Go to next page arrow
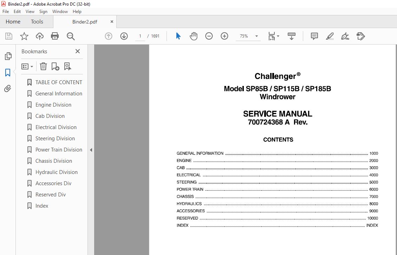This screenshot has width=397, height=255. tap(124, 36)
